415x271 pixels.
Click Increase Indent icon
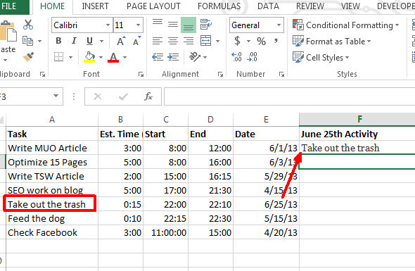(x=173, y=57)
